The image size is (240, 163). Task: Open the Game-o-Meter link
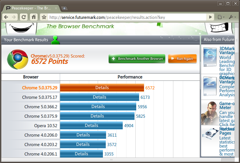click(x=227, y=106)
